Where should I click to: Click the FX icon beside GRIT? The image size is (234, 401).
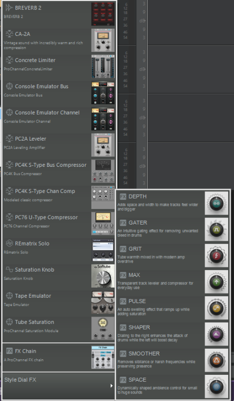click(123, 249)
